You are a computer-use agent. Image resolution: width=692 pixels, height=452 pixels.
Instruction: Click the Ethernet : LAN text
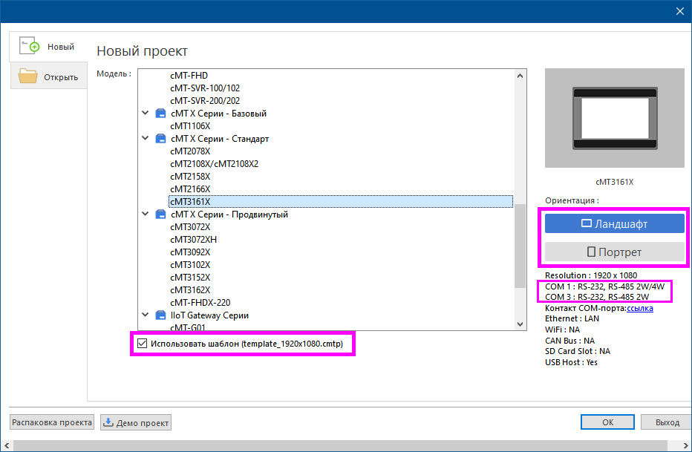point(572,318)
